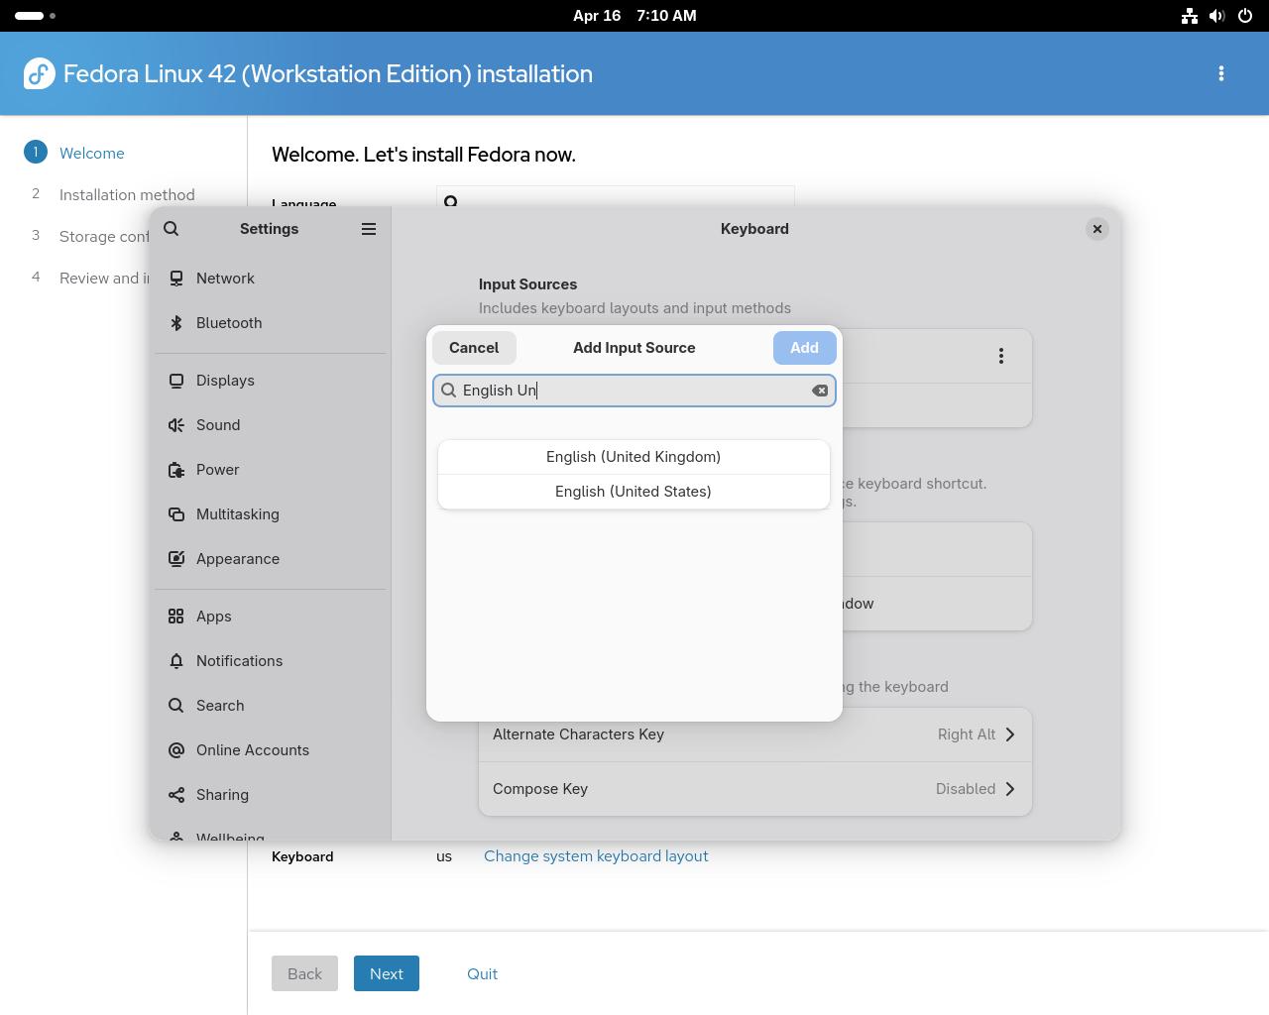The width and height of the screenshot is (1269, 1015).
Task: Select Appearance in the Settings sidebar
Action: (270, 559)
